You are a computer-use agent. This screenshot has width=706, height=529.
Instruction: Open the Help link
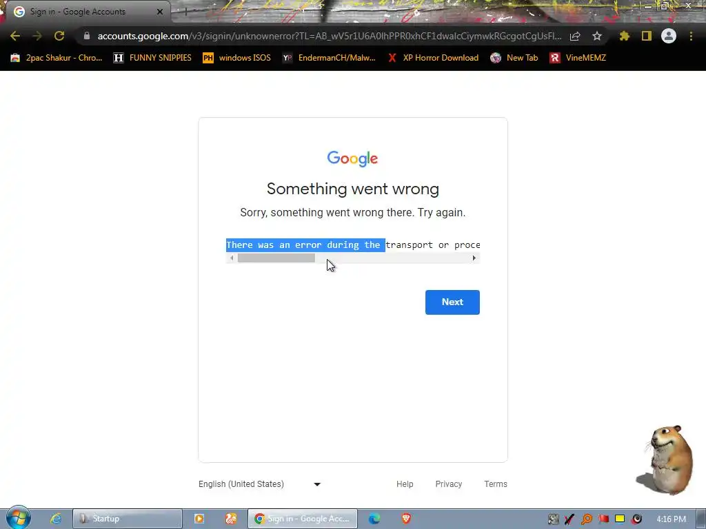point(405,484)
